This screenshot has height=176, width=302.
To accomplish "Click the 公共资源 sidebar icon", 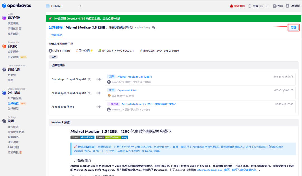I will (x=4, y=93).
